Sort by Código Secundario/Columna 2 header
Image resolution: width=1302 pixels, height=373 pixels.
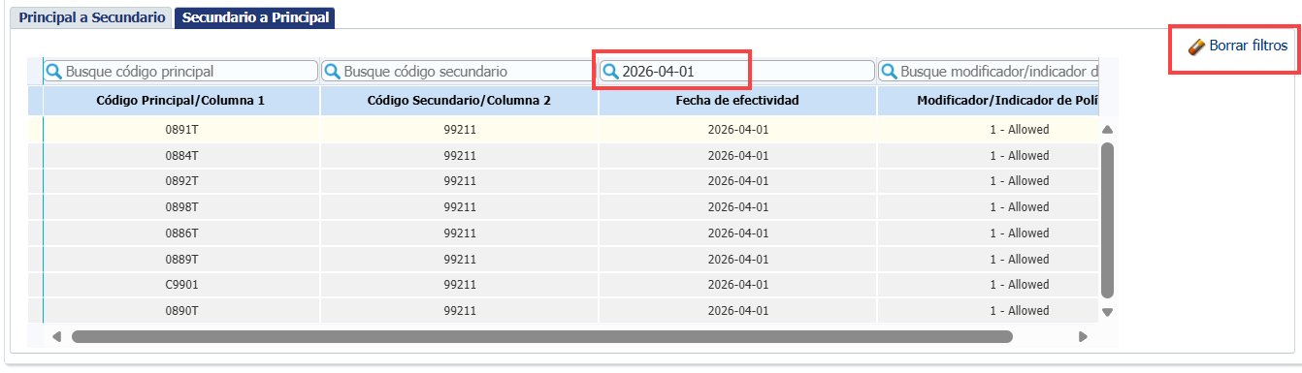pyautogui.click(x=459, y=101)
